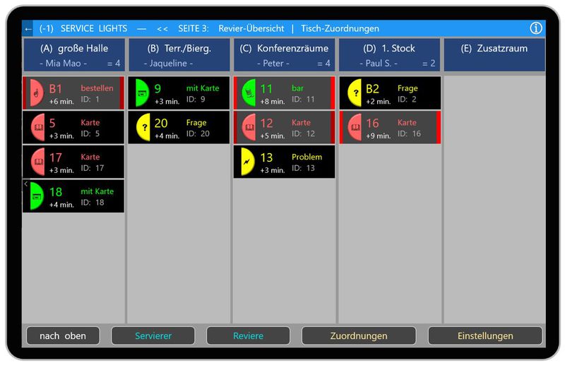Open the Servierer view
565x365 pixels.
tap(153, 336)
